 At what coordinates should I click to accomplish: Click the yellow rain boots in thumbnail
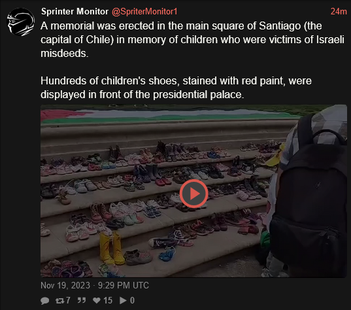pyautogui.click(x=112, y=248)
